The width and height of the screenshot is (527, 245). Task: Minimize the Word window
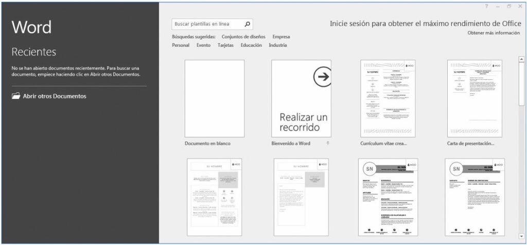click(498, 6)
